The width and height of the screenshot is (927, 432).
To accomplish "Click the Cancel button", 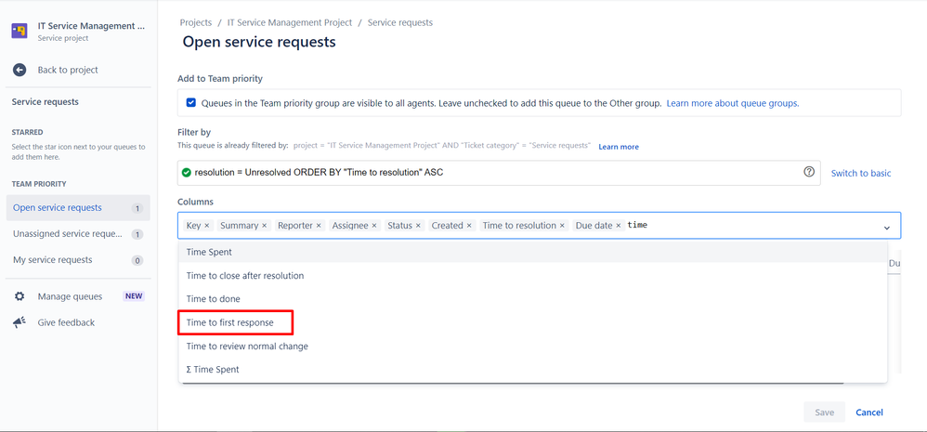I will 869,412.
